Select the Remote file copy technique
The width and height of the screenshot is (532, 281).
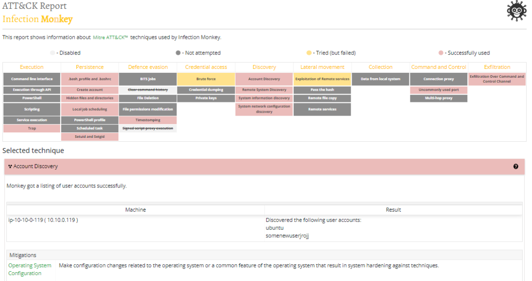coord(322,98)
